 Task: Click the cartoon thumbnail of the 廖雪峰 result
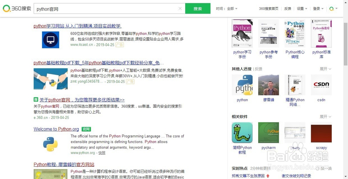pyautogui.click(x=50, y=174)
